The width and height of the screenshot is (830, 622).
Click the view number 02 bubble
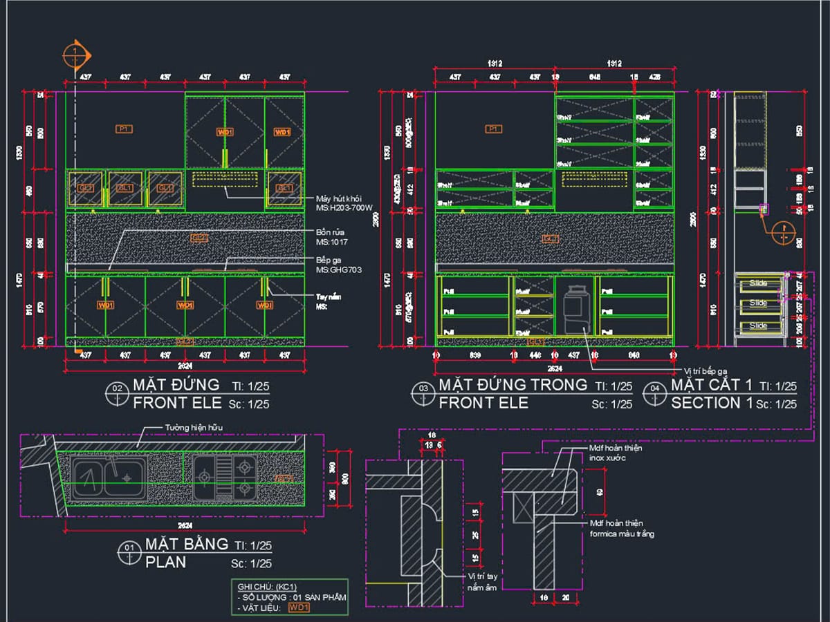point(116,393)
